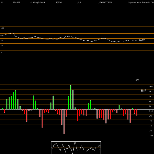154x154 pixels.
Task: Click the MR axis label 100
Action: pyautogui.click(x=151, y=87)
